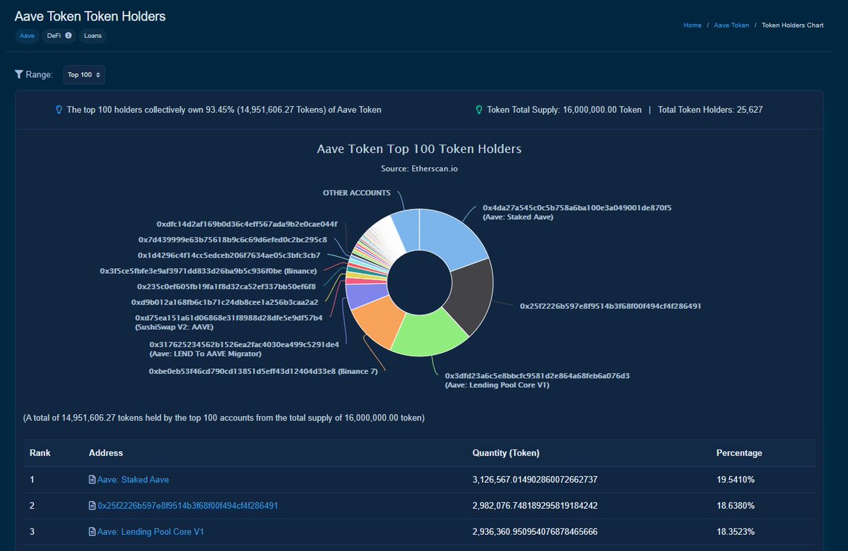Select the Loans tag under the title
This screenshot has width=848, height=551.
[92, 35]
